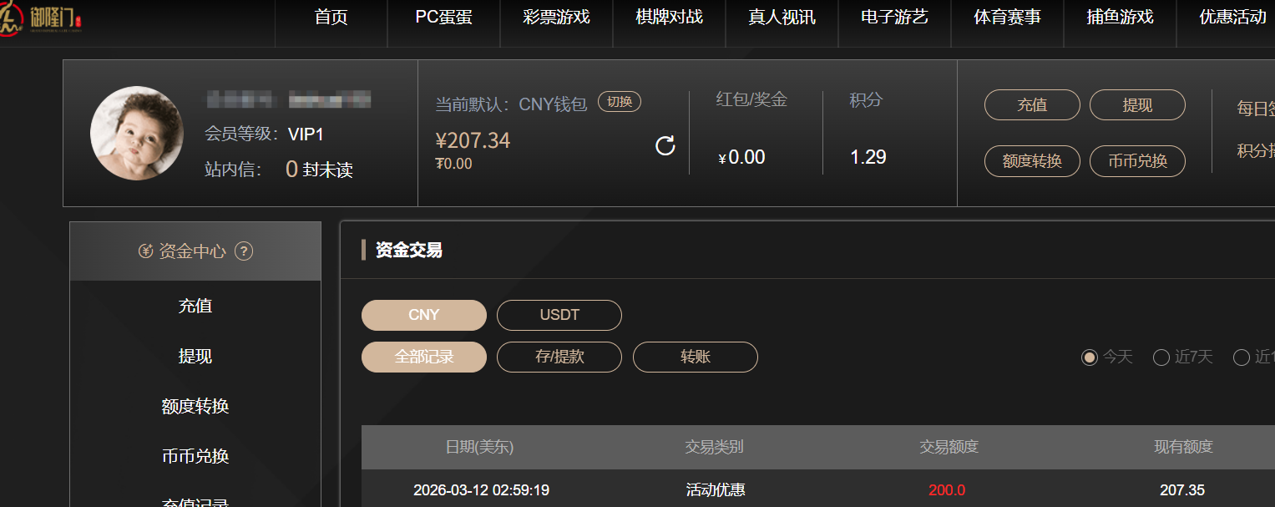The width and height of the screenshot is (1275, 507).
Task: Click the yen coin icon beside 资金中心
Action: pyautogui.click(x=146, y=251)
